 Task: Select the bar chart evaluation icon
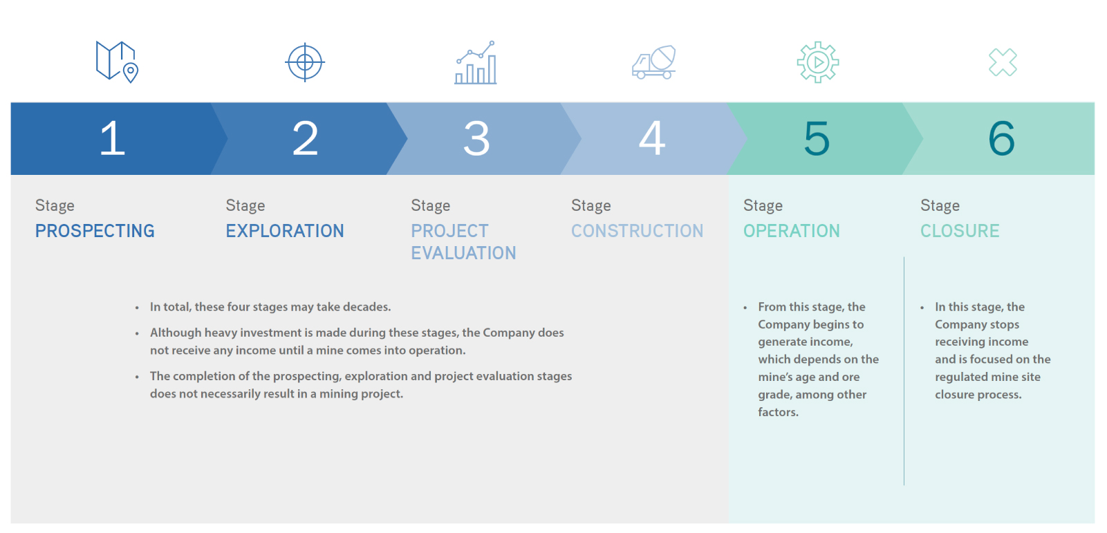coord(476,63)
